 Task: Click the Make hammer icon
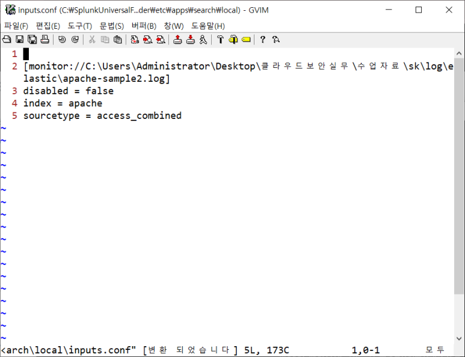coord(220,40)
